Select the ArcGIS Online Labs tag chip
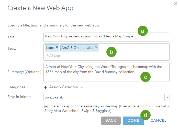Viewport: 179px width, 129px height. pyautogui.click(x=78, y=48)
